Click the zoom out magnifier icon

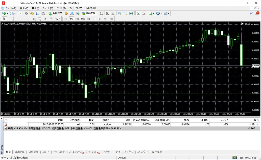[x=125, y=13]
